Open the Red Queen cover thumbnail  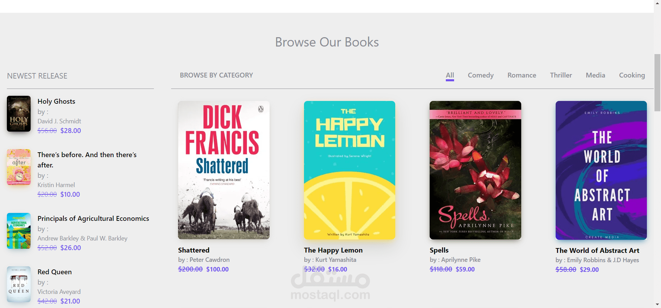(19, 284)
